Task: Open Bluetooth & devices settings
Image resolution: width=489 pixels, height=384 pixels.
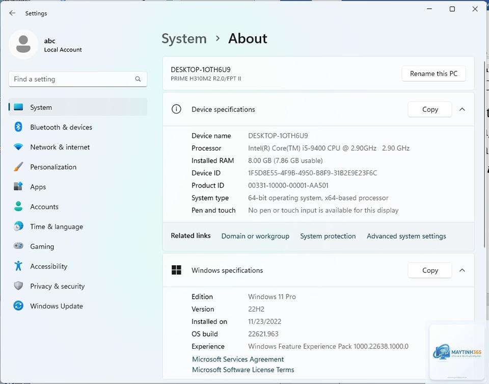Action: tap(77, 127)
